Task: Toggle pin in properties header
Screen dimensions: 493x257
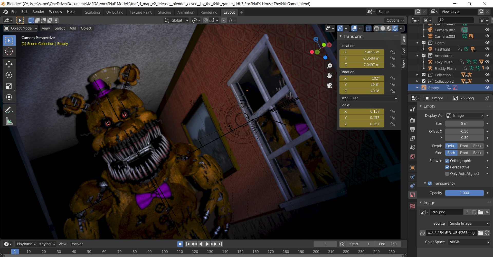Action: tap(487, 98)
